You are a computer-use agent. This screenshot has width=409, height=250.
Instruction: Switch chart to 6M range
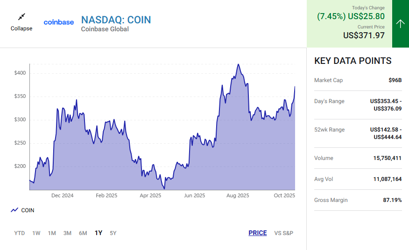[83, 233]
